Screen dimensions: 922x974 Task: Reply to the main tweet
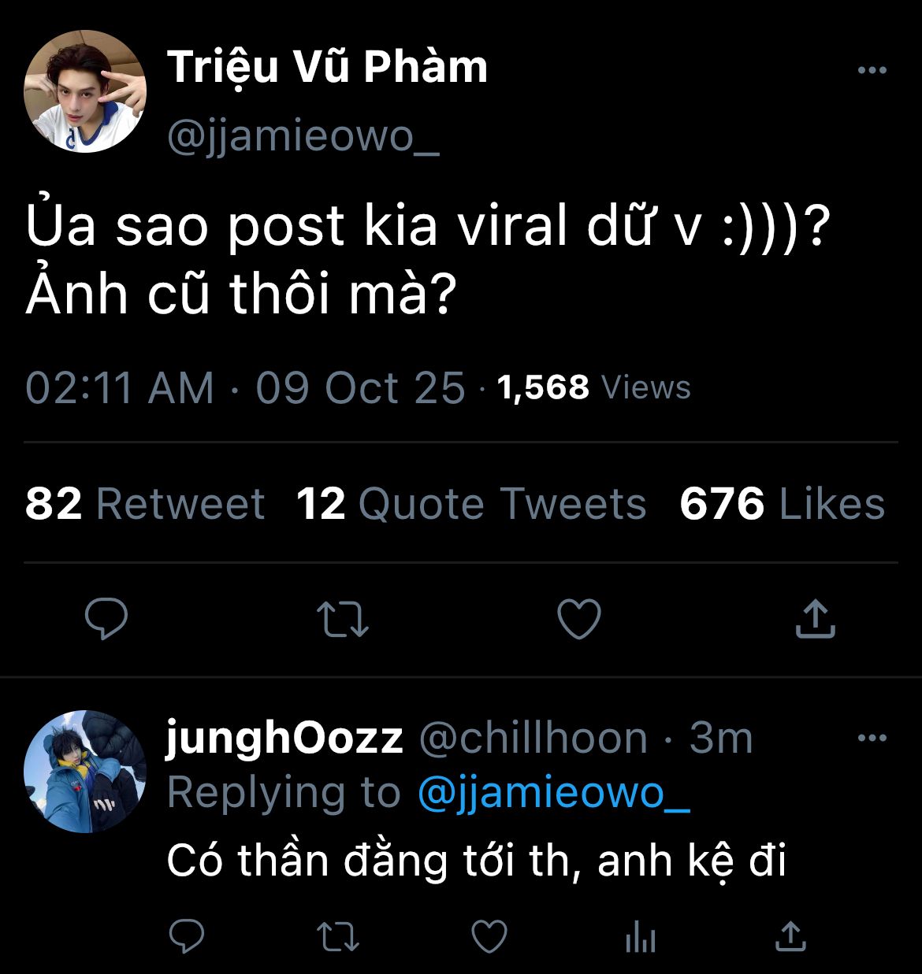tap(106, 619)
